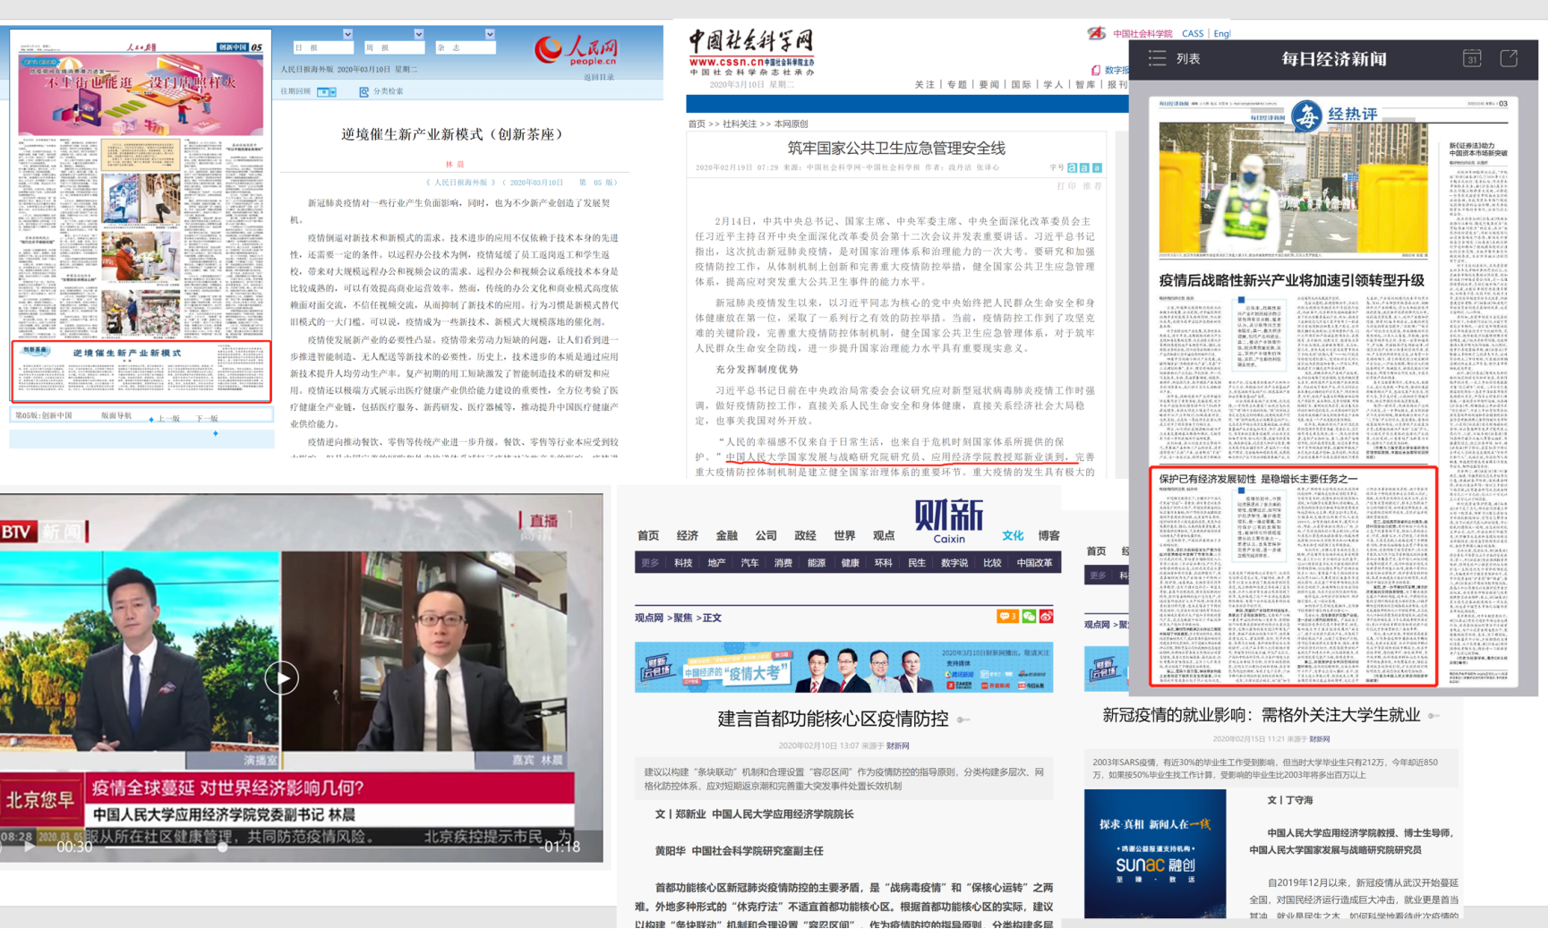This screenshot has height=929, width=1549.
Task: Click the play button on BTV video
Action: (282, 678)
